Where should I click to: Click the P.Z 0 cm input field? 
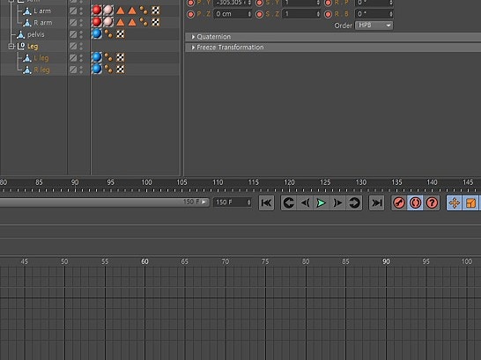tap(231, 14)
